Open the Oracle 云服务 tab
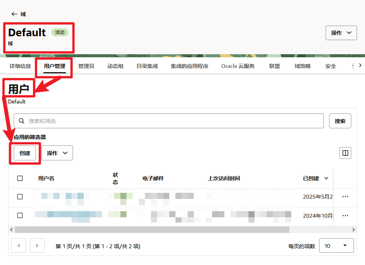365x265 pixels. pos(238,66)
